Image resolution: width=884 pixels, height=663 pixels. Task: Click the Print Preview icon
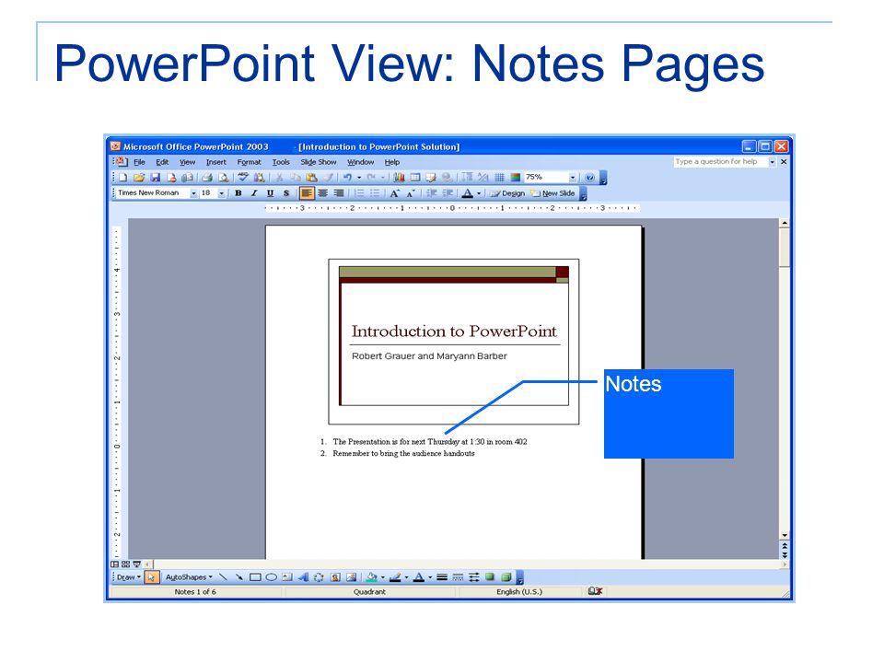(223, 177)
